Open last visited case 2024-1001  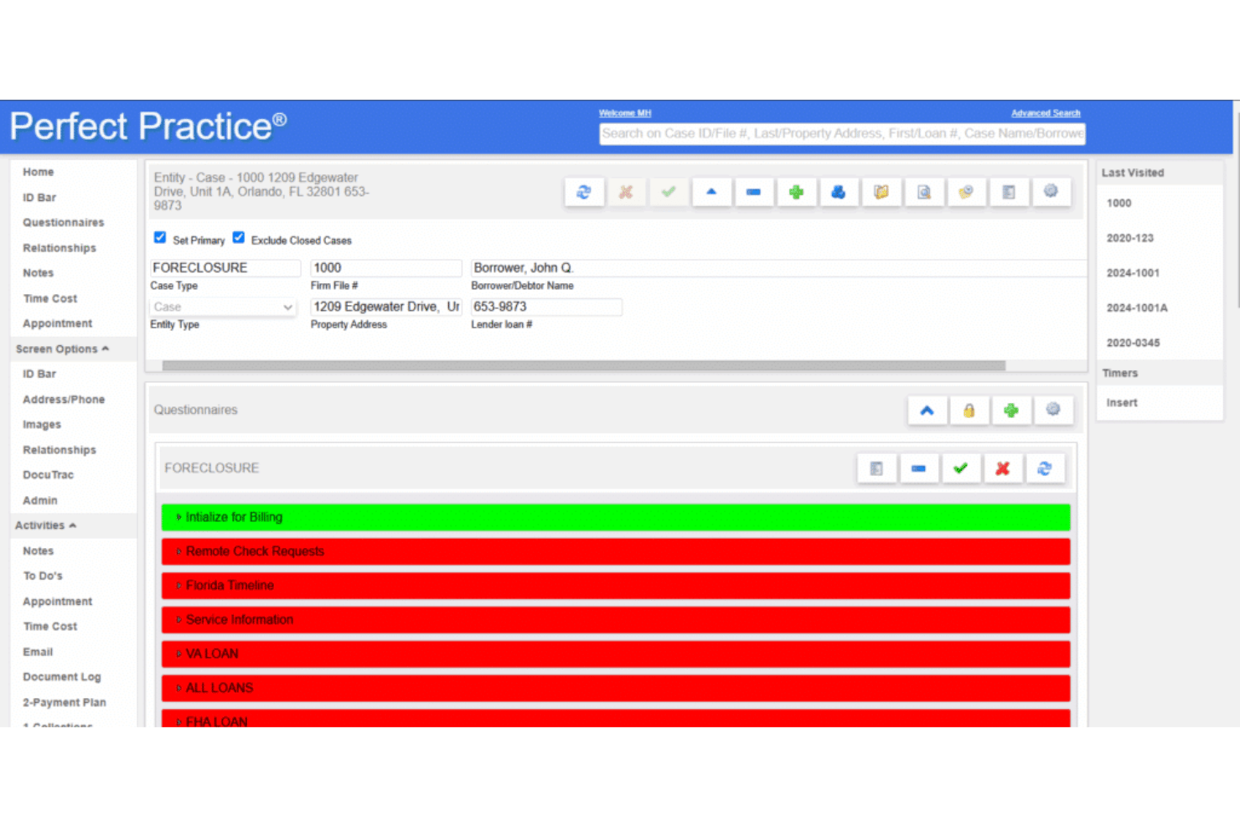coord(1133,273)
